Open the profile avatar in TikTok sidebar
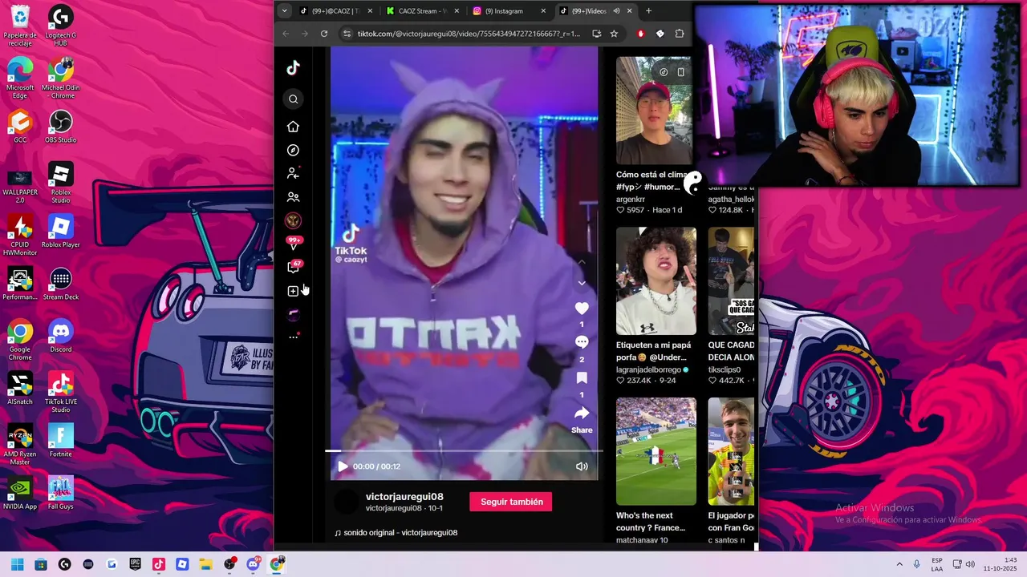 [294, 315]
